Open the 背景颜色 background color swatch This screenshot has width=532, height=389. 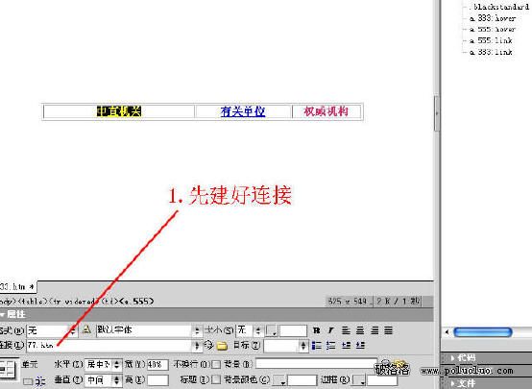click(x=278, y=380)
